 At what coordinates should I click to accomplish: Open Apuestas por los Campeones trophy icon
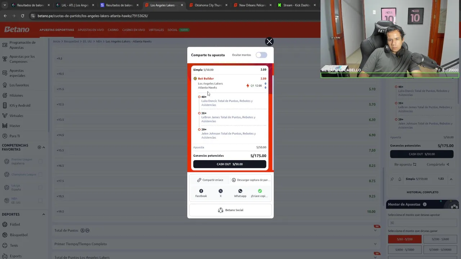(5, 59)
